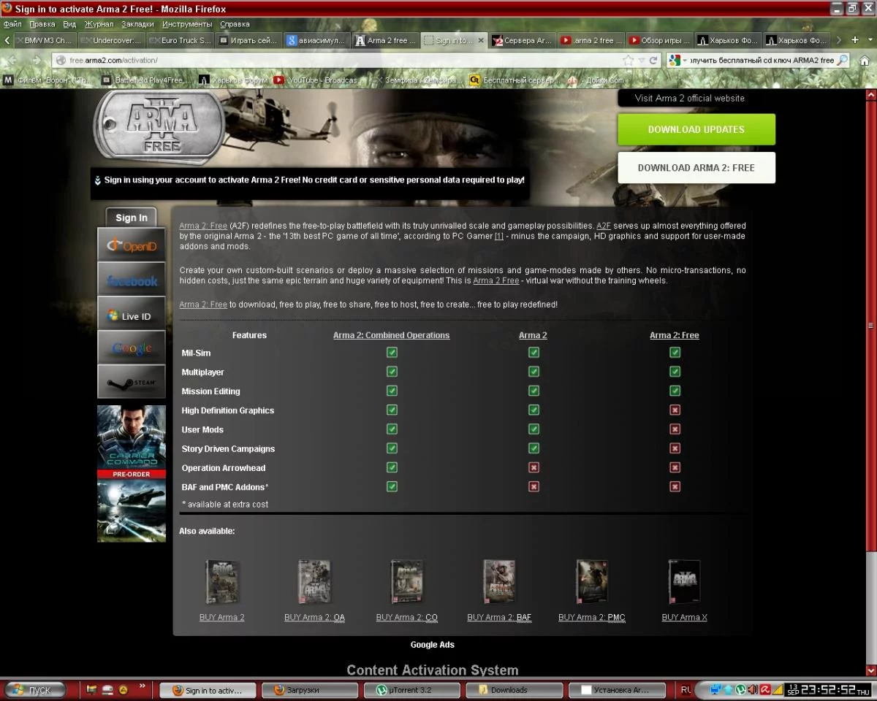
Task: Expand the quick launch overflow chevron
Action: tap(142, 686)
